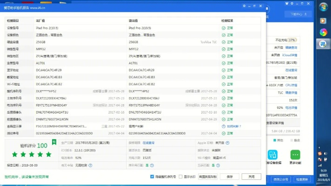This screenshot has width=331, height=186.
Task: Open the orange media player taskbar icon
Action: [322, 20]
